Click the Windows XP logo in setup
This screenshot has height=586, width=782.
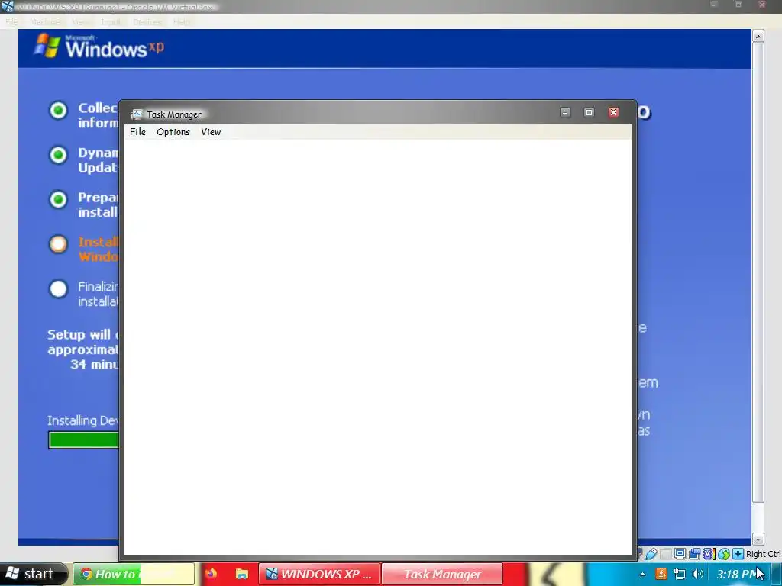pos(99,47)
